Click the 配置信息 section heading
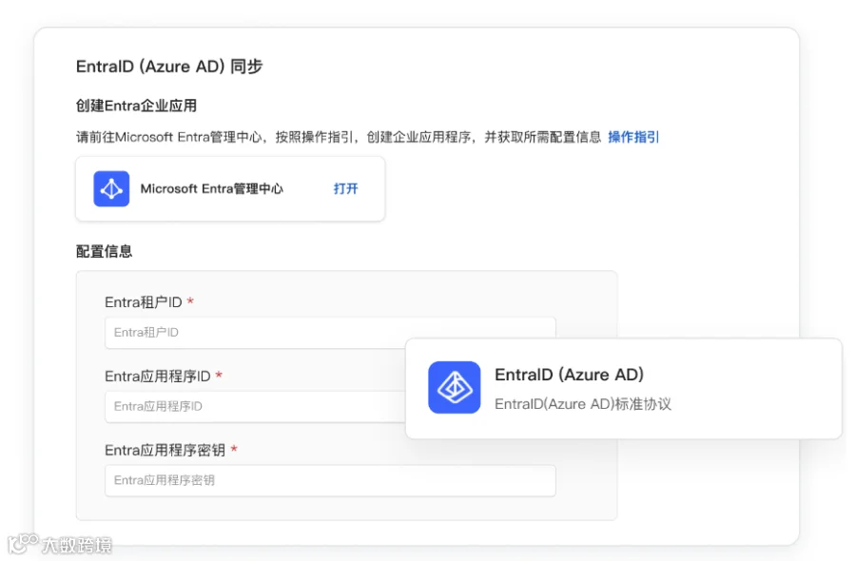856x561 pixels. click(x=105, y=252)
